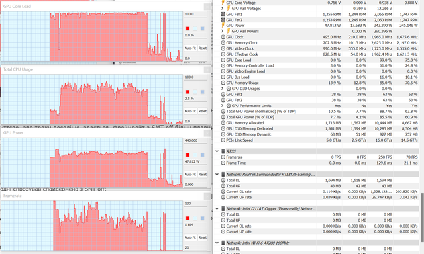The height and width of the screenshot is (254, 424).
Task: Open red color swatch in Total CPU Usage graph
Action: click(187, 92)
